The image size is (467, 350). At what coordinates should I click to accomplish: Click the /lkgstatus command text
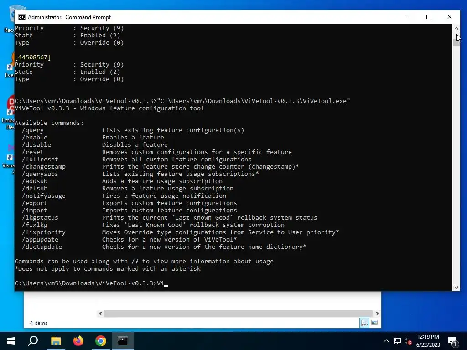point(40,217)
